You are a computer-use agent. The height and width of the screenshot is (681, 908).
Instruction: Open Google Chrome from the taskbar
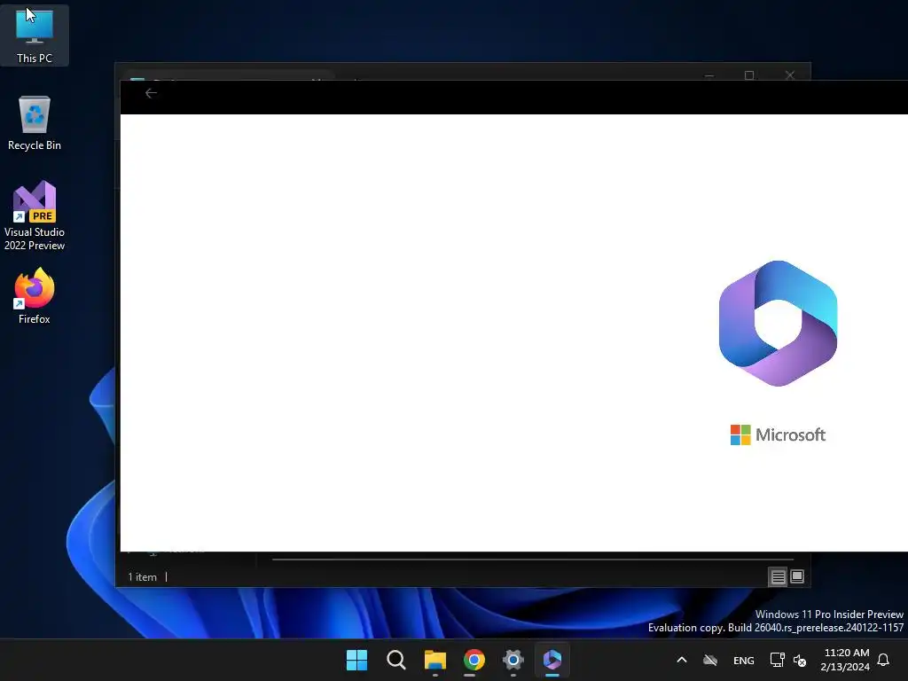(x=474, y=660)
